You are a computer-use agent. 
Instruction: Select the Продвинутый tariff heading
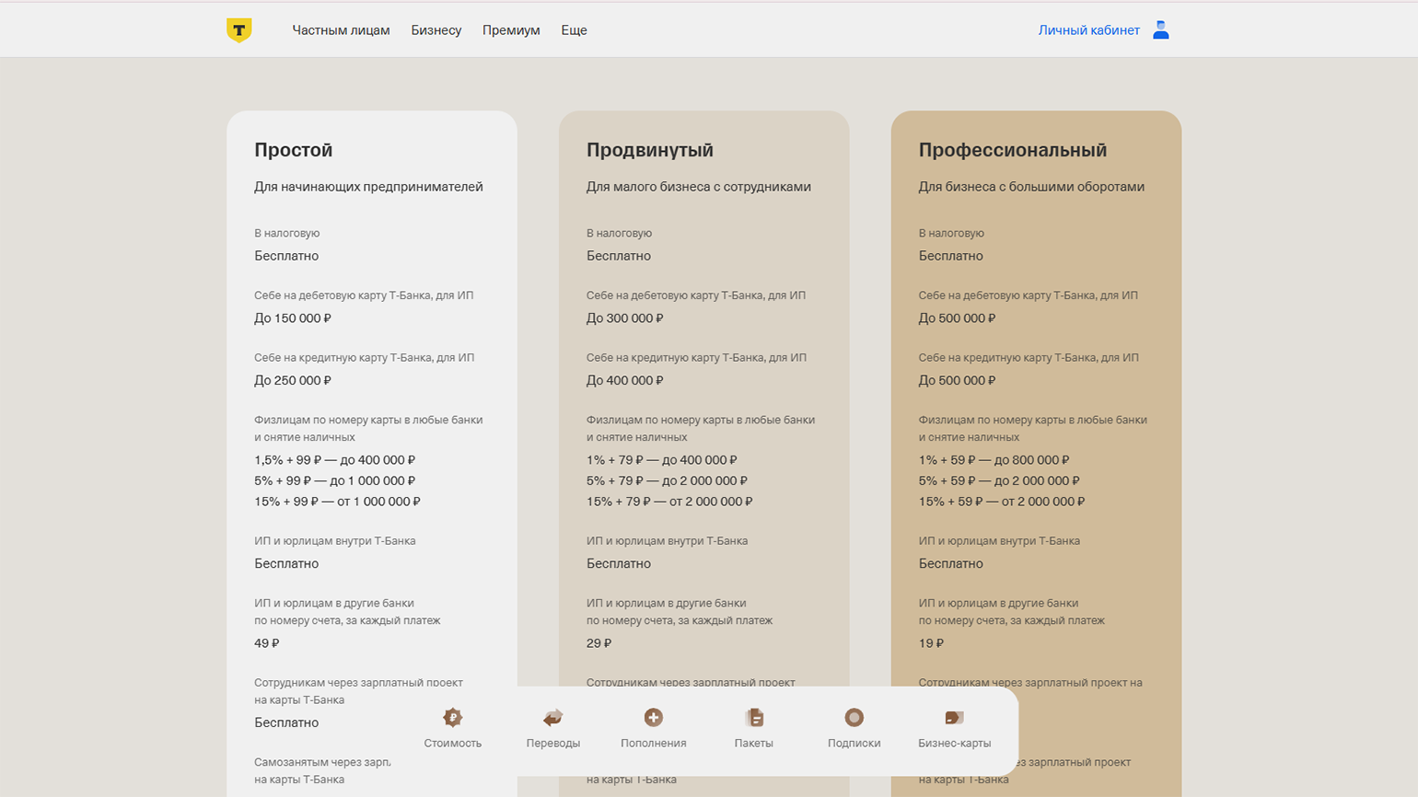649,150
